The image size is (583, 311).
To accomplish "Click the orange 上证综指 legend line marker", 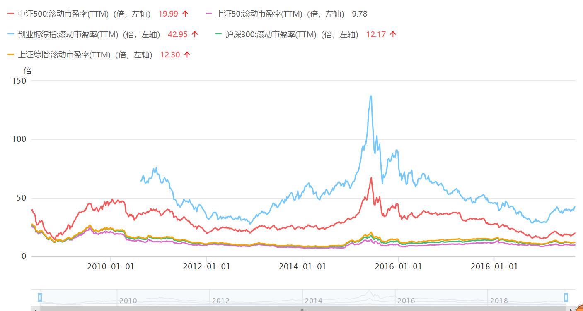I will tap(10, 55).
